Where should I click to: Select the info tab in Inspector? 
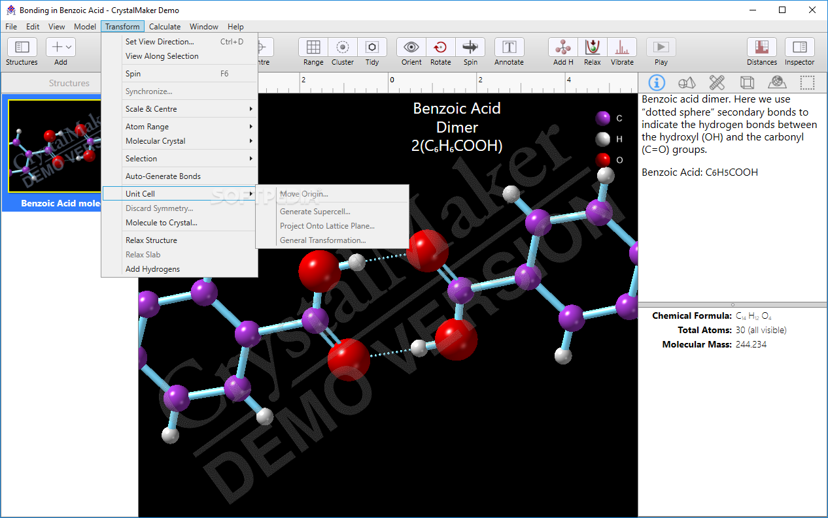coord(657,82)
